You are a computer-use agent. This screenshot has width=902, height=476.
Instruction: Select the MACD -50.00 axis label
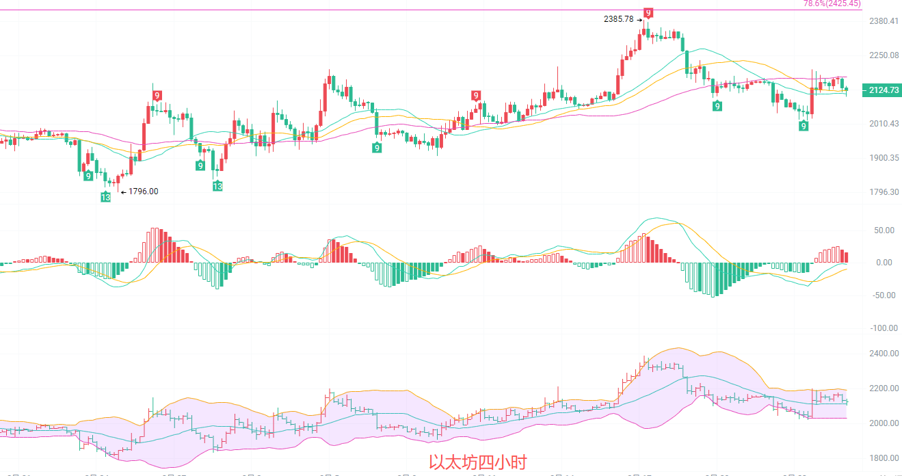tap(882, 295)
